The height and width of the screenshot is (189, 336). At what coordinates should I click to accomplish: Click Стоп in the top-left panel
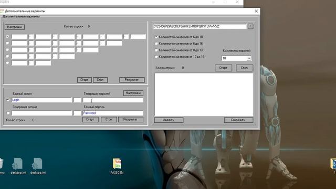100,80
